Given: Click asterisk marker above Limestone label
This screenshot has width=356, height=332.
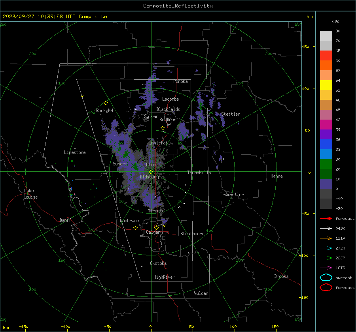Looking at the screenshot, I should click(x=75, y=149).
